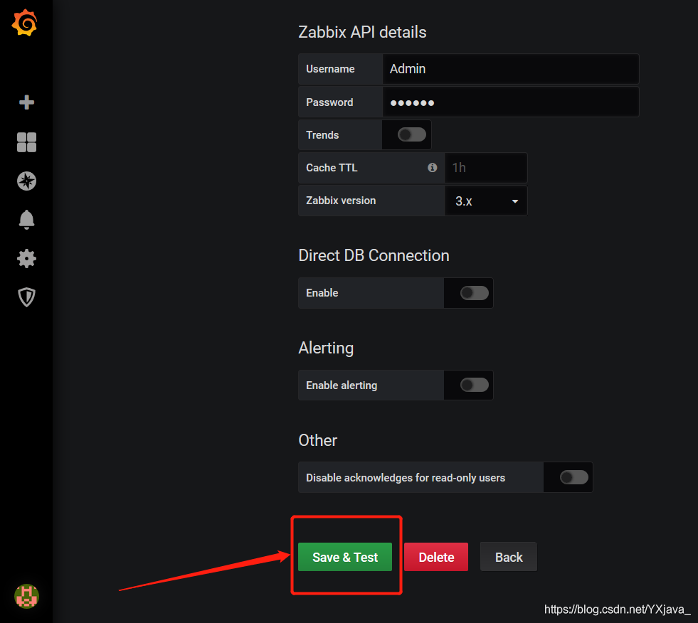Click the Back button
The image size is (698, 623).
(x=509, y=557)
